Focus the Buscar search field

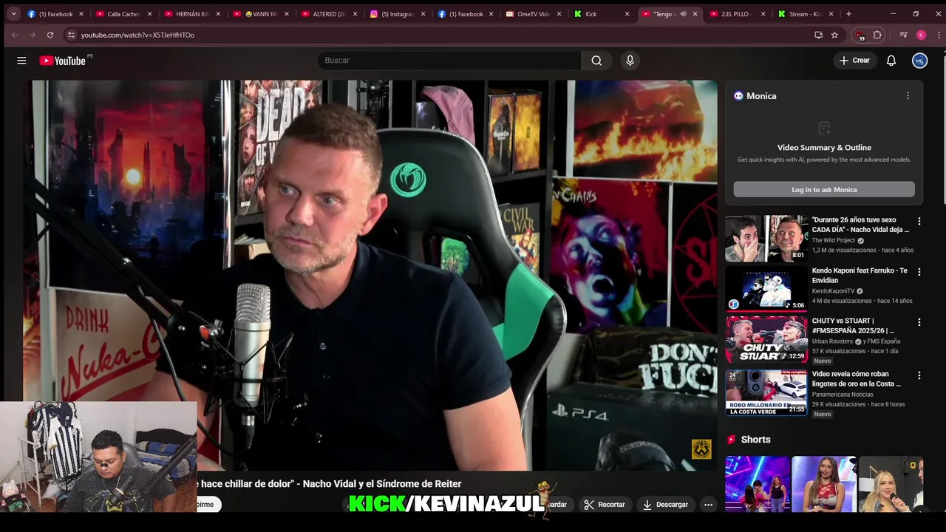coord(449,61)
